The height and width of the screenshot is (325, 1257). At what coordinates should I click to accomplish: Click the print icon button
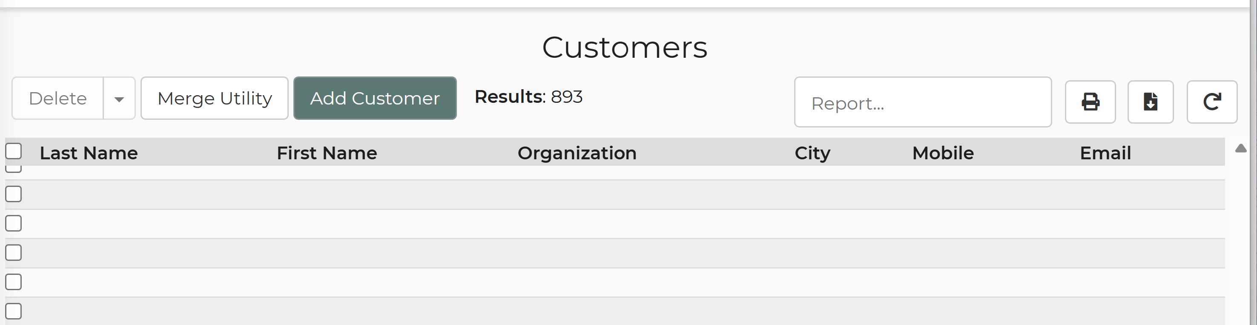point(1090,102)
